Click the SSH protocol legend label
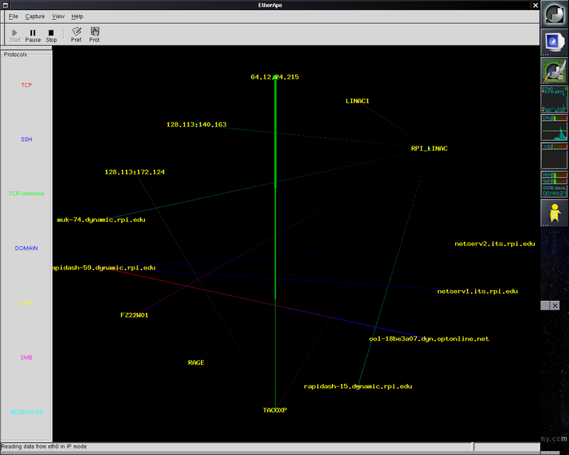 tap(26, 139)
